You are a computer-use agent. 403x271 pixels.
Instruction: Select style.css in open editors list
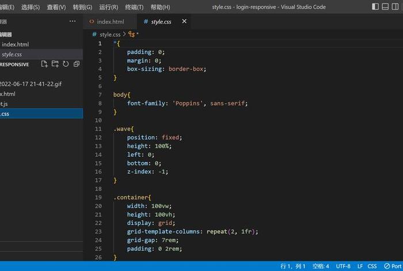[x=41, y=54]
